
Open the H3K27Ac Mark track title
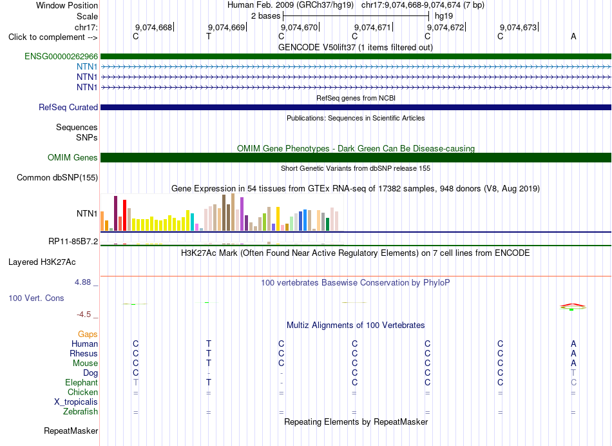pos(356,253)
